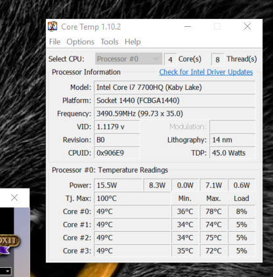
Task: Click Core #2 minimum temperature 34°C
Action: coord(185,238)
